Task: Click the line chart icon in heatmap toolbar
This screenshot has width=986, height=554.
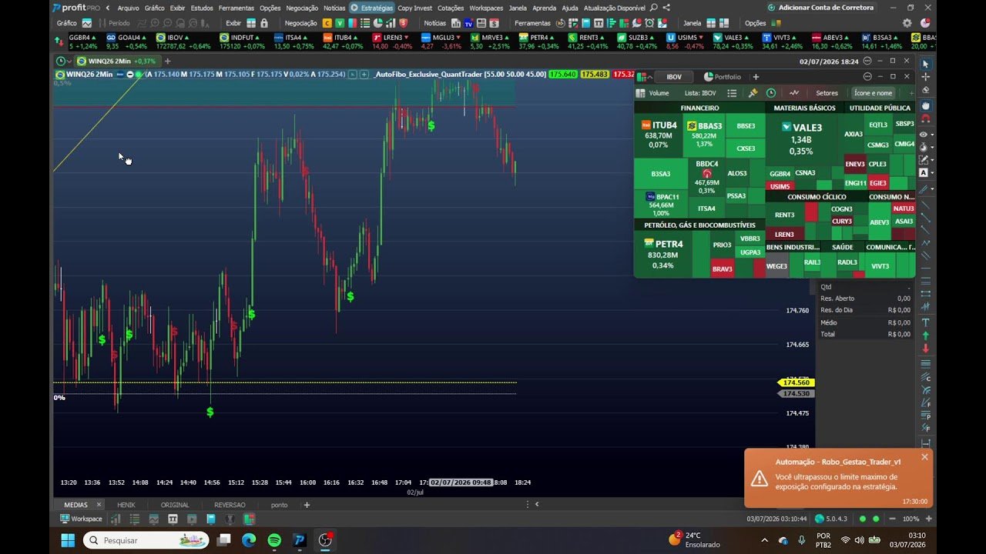Action: [x=794, y=93]
